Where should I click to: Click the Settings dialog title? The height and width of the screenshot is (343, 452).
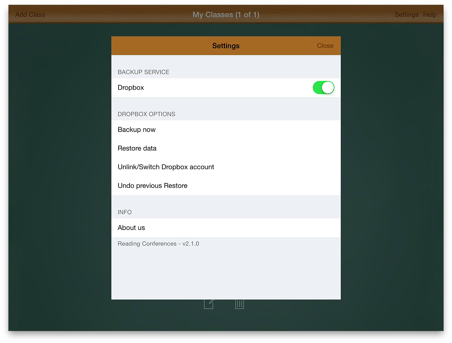[x=226, y=46]
